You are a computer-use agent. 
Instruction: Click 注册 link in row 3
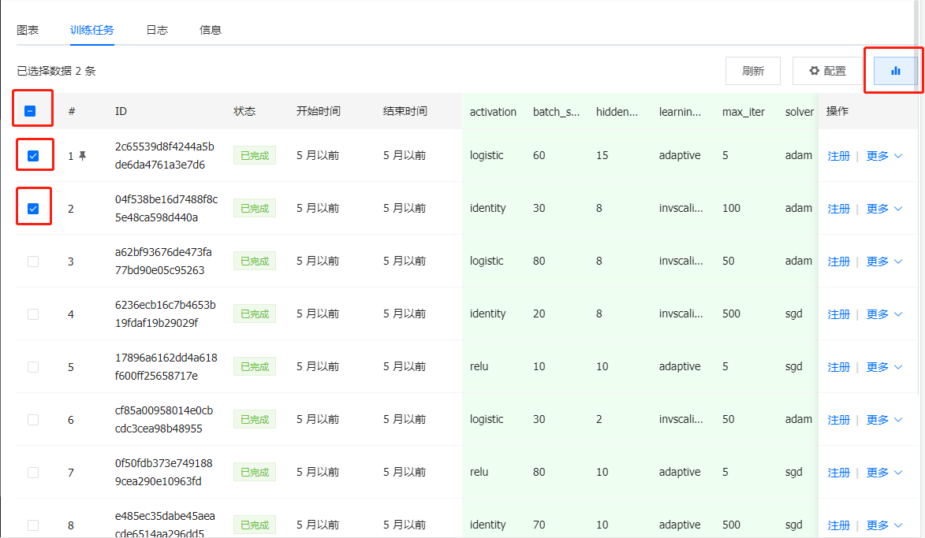click(x=838, y=261)
